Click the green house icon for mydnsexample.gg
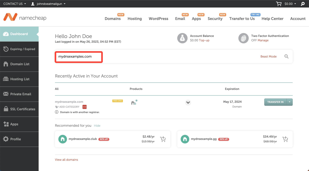The image size is (309, 171). click(x=185, y=139)
